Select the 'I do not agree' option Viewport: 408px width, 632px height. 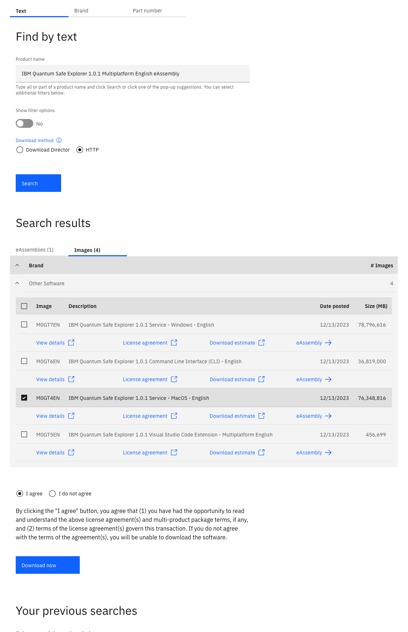point(52,494)
